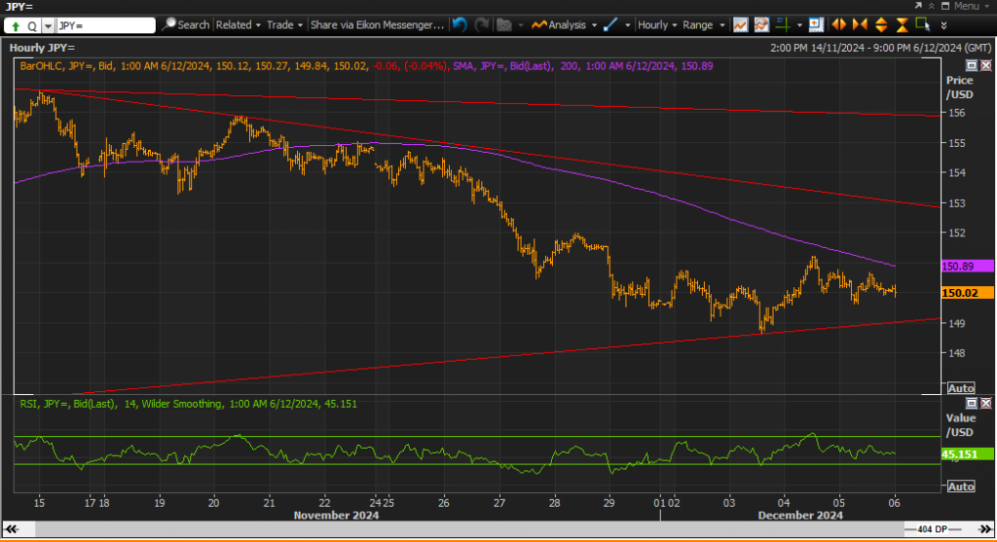
Task: Click the JPY= symbol input field
Action: point(105,25)
